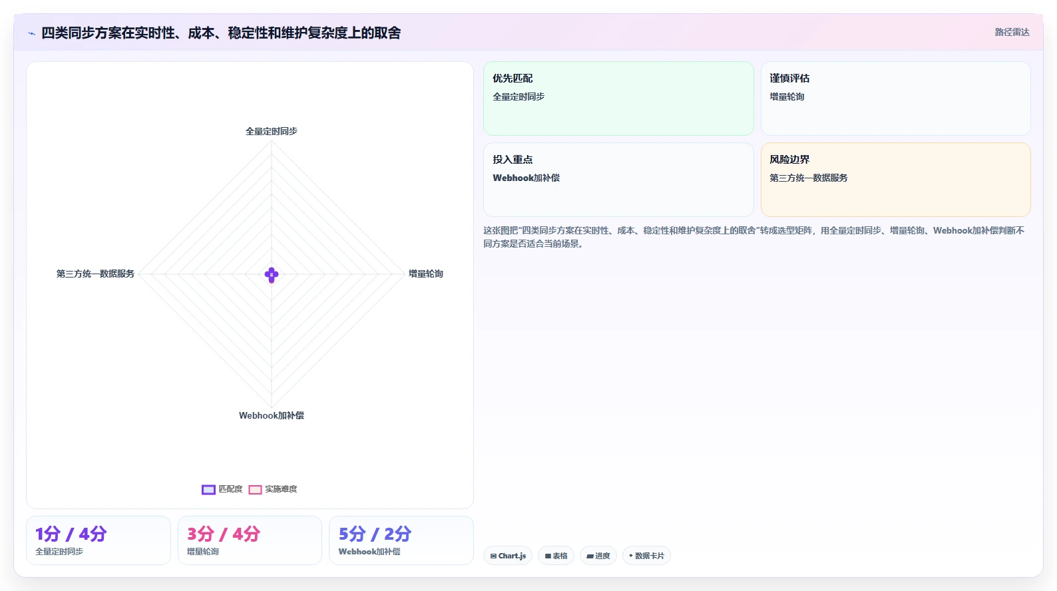
Task: Select the Webhook加补偿 radar axis label
Action: pyautogui.click(x=272, y=415)
